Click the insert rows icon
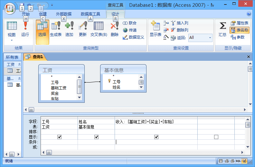Image resolution: width=255 pixels, height=167 pixels. pos(166,23)
